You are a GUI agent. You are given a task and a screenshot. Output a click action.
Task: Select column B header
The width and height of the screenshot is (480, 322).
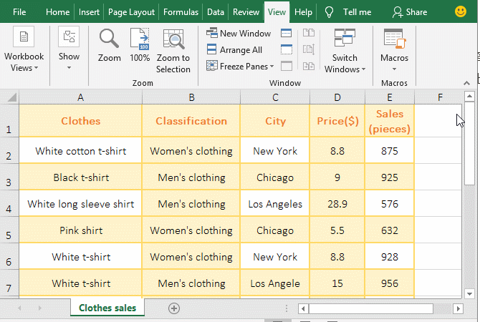191,97
